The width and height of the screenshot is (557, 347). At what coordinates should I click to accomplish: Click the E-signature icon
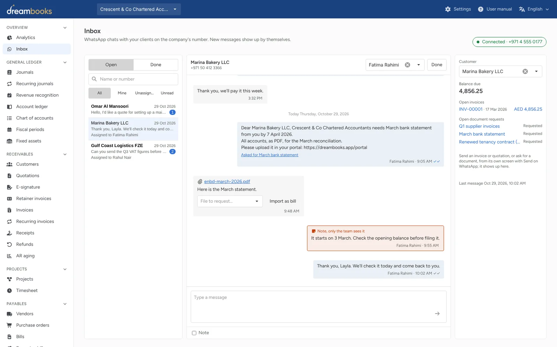tap(9, 187)
